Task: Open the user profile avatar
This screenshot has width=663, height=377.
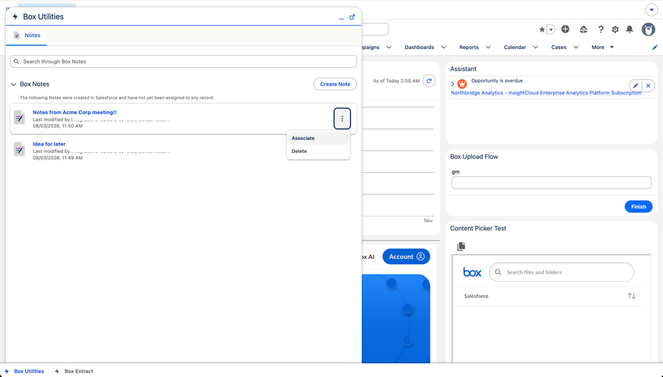Action: pos(648,29)
